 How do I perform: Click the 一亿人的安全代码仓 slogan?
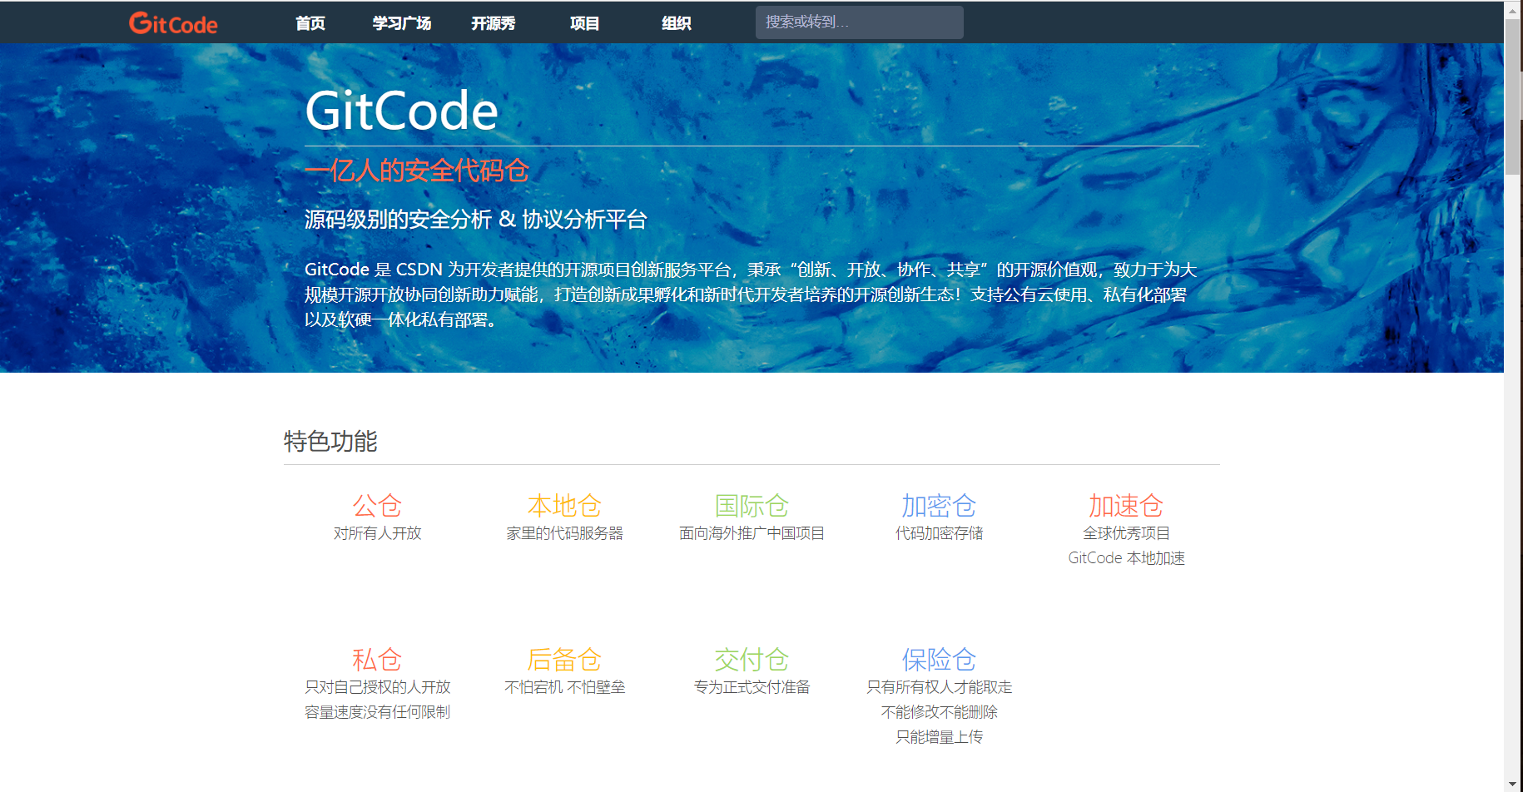417,171
